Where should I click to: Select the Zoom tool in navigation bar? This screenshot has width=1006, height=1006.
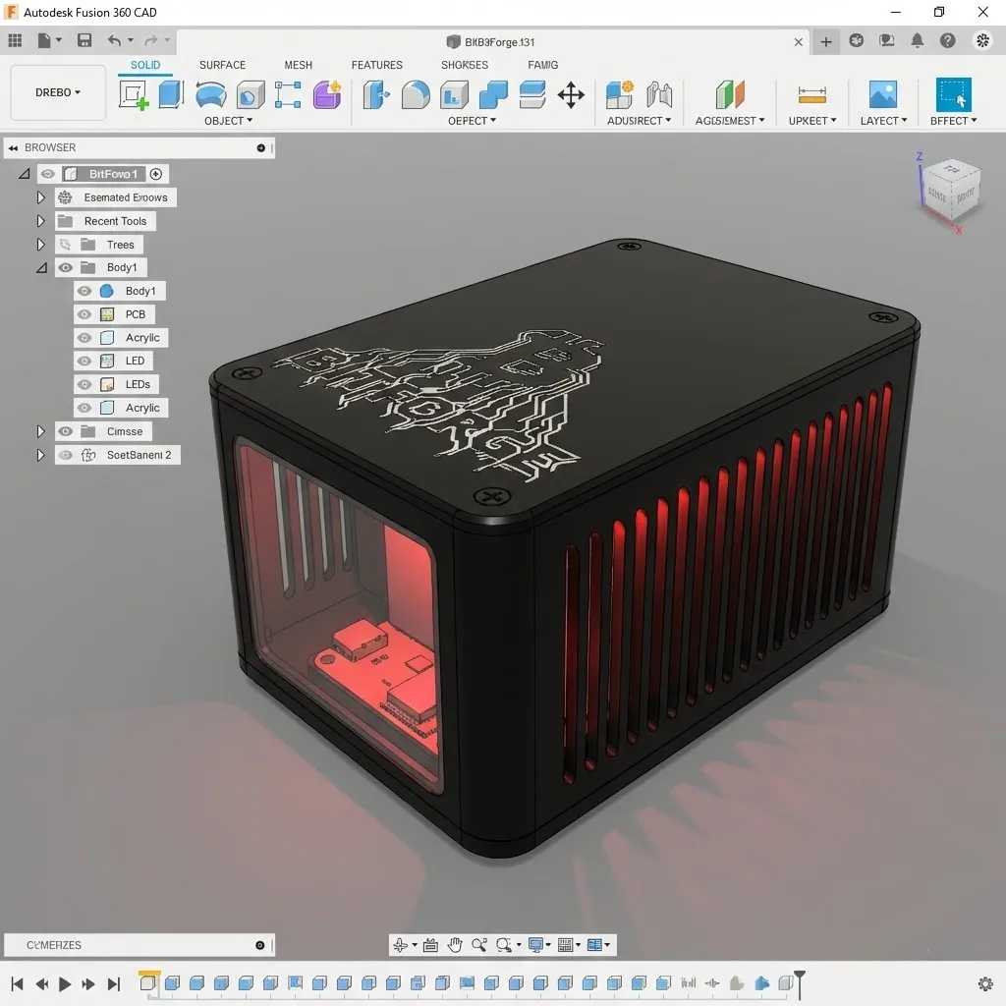tap(479, 944)
